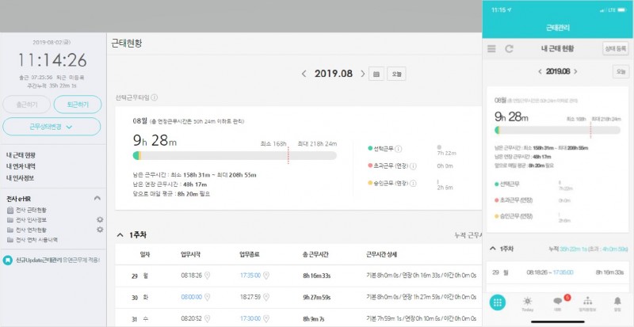Click the gear icon beside 전사 인사정보
634x327 pixels.
pyautogui.click(x=100, y=219)
